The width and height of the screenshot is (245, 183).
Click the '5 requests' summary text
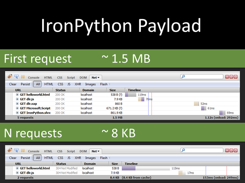(x=25, y=117)
